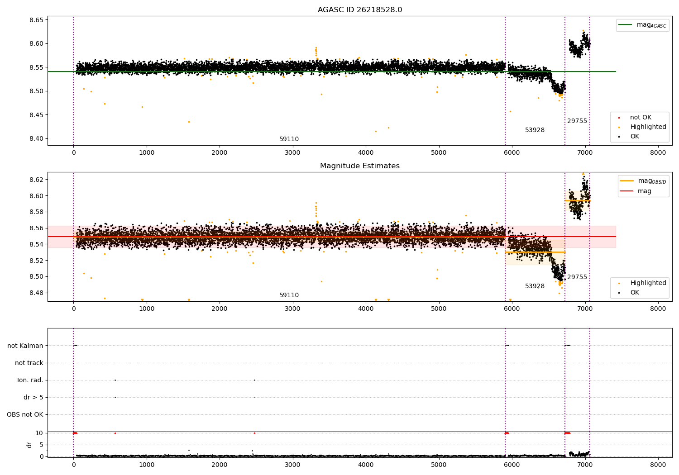Click the 'OK' legend entry in middle plot
The width and height of the screenshot is (679, 475).
635,293
